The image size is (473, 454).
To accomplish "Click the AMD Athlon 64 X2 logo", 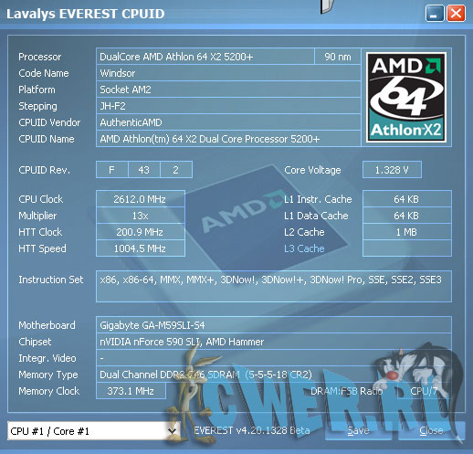I will (x=406, y=97).
